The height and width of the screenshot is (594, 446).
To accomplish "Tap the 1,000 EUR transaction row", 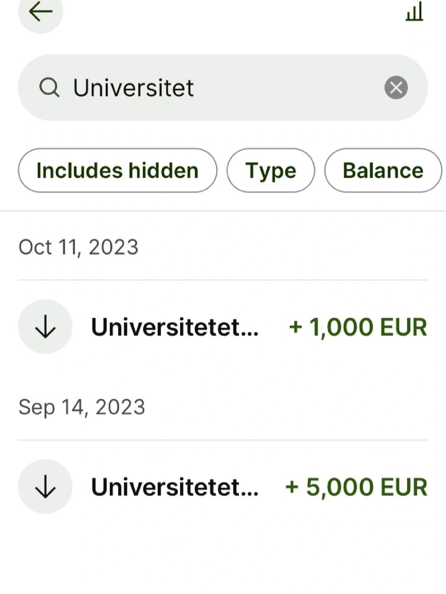I will pos(223,326).
